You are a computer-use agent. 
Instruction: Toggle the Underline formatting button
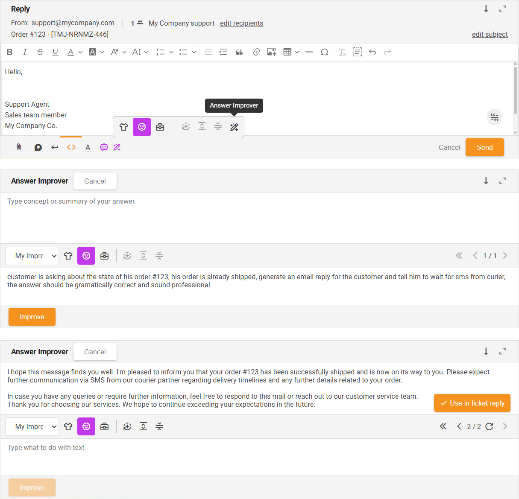tap(55, 52)
